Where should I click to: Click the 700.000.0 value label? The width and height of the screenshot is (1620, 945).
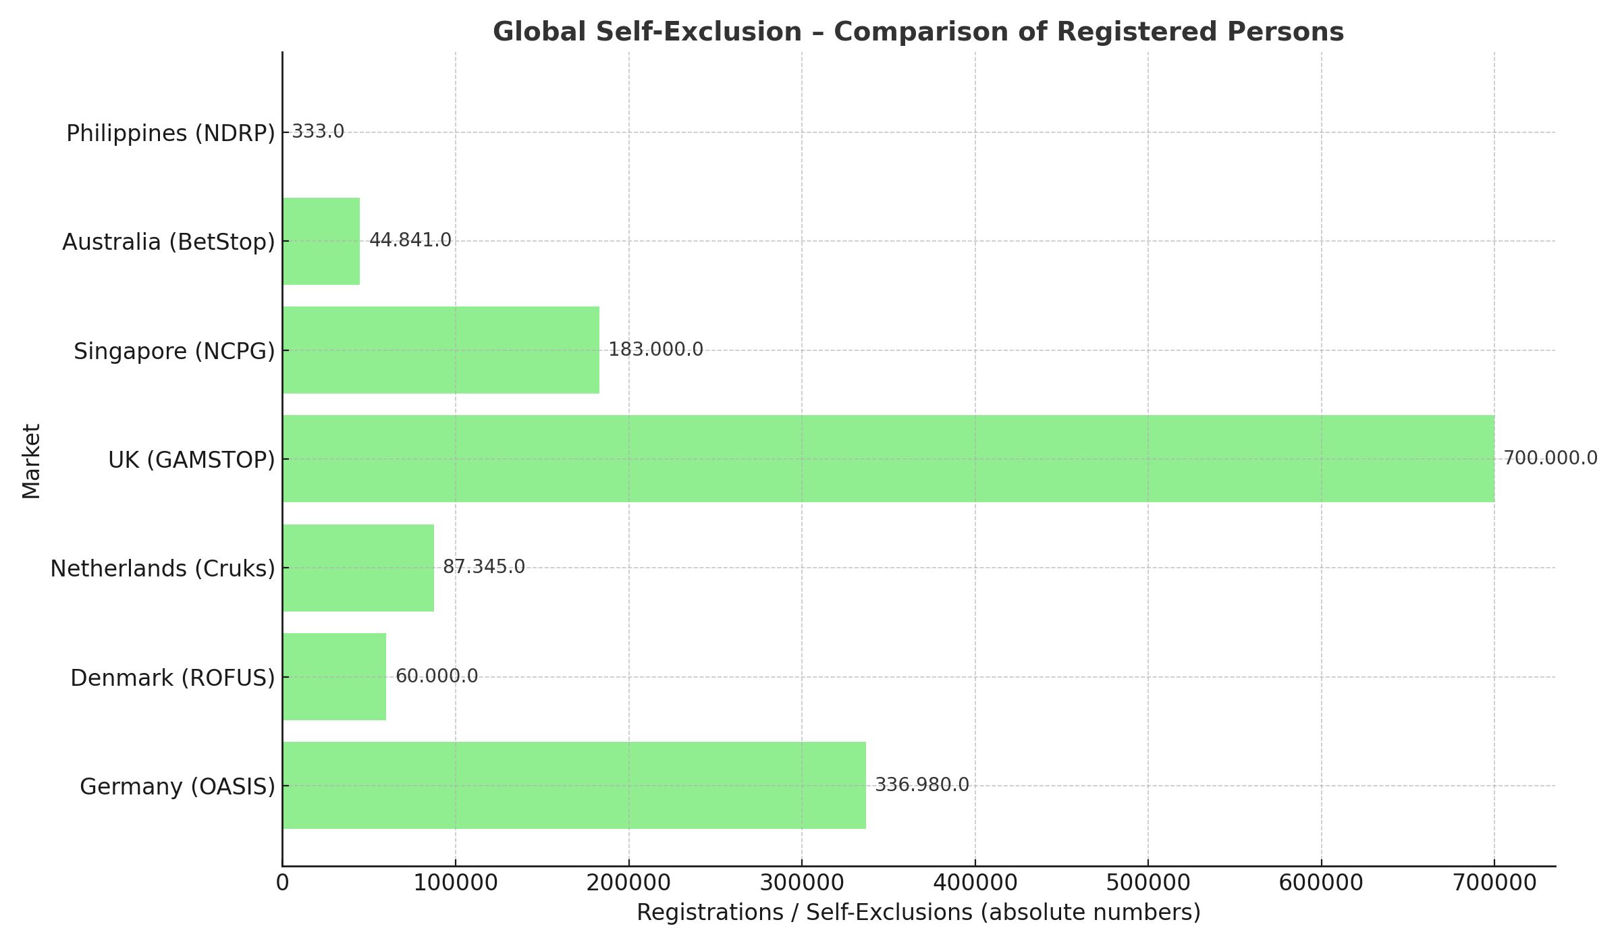pyautogui.click(x=1550, y=458)
